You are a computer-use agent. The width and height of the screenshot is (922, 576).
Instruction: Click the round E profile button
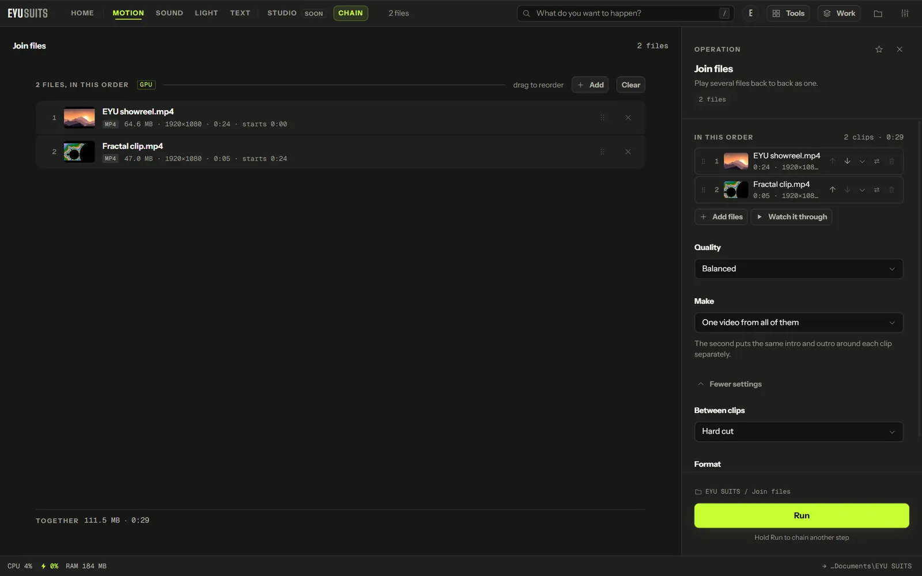pos(750,13)
